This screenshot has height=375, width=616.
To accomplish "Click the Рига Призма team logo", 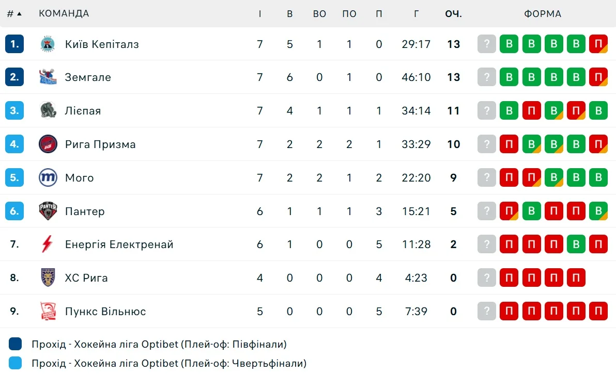I will click(x=48, y=144).
